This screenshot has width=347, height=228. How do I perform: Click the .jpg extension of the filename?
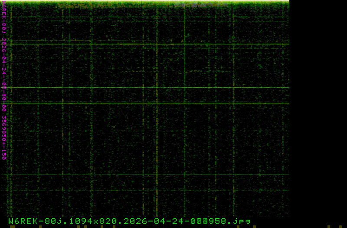242,221
